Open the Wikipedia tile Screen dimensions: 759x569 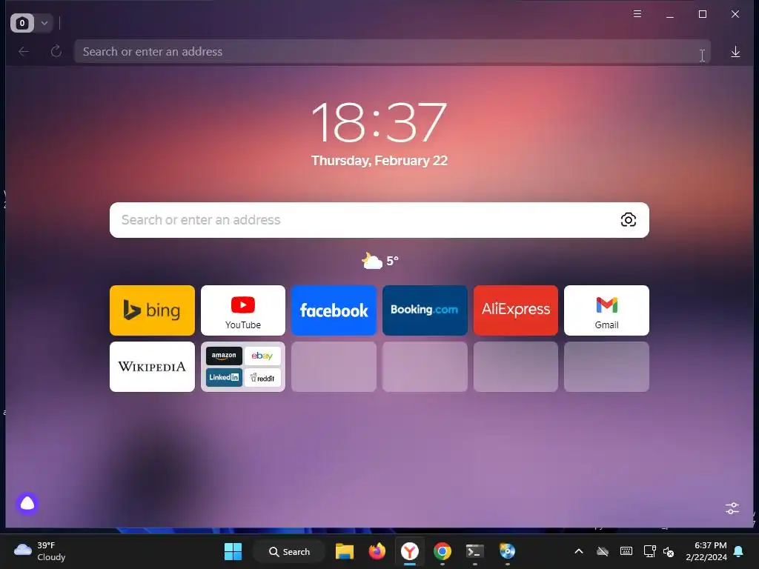[x=152, y=366]
